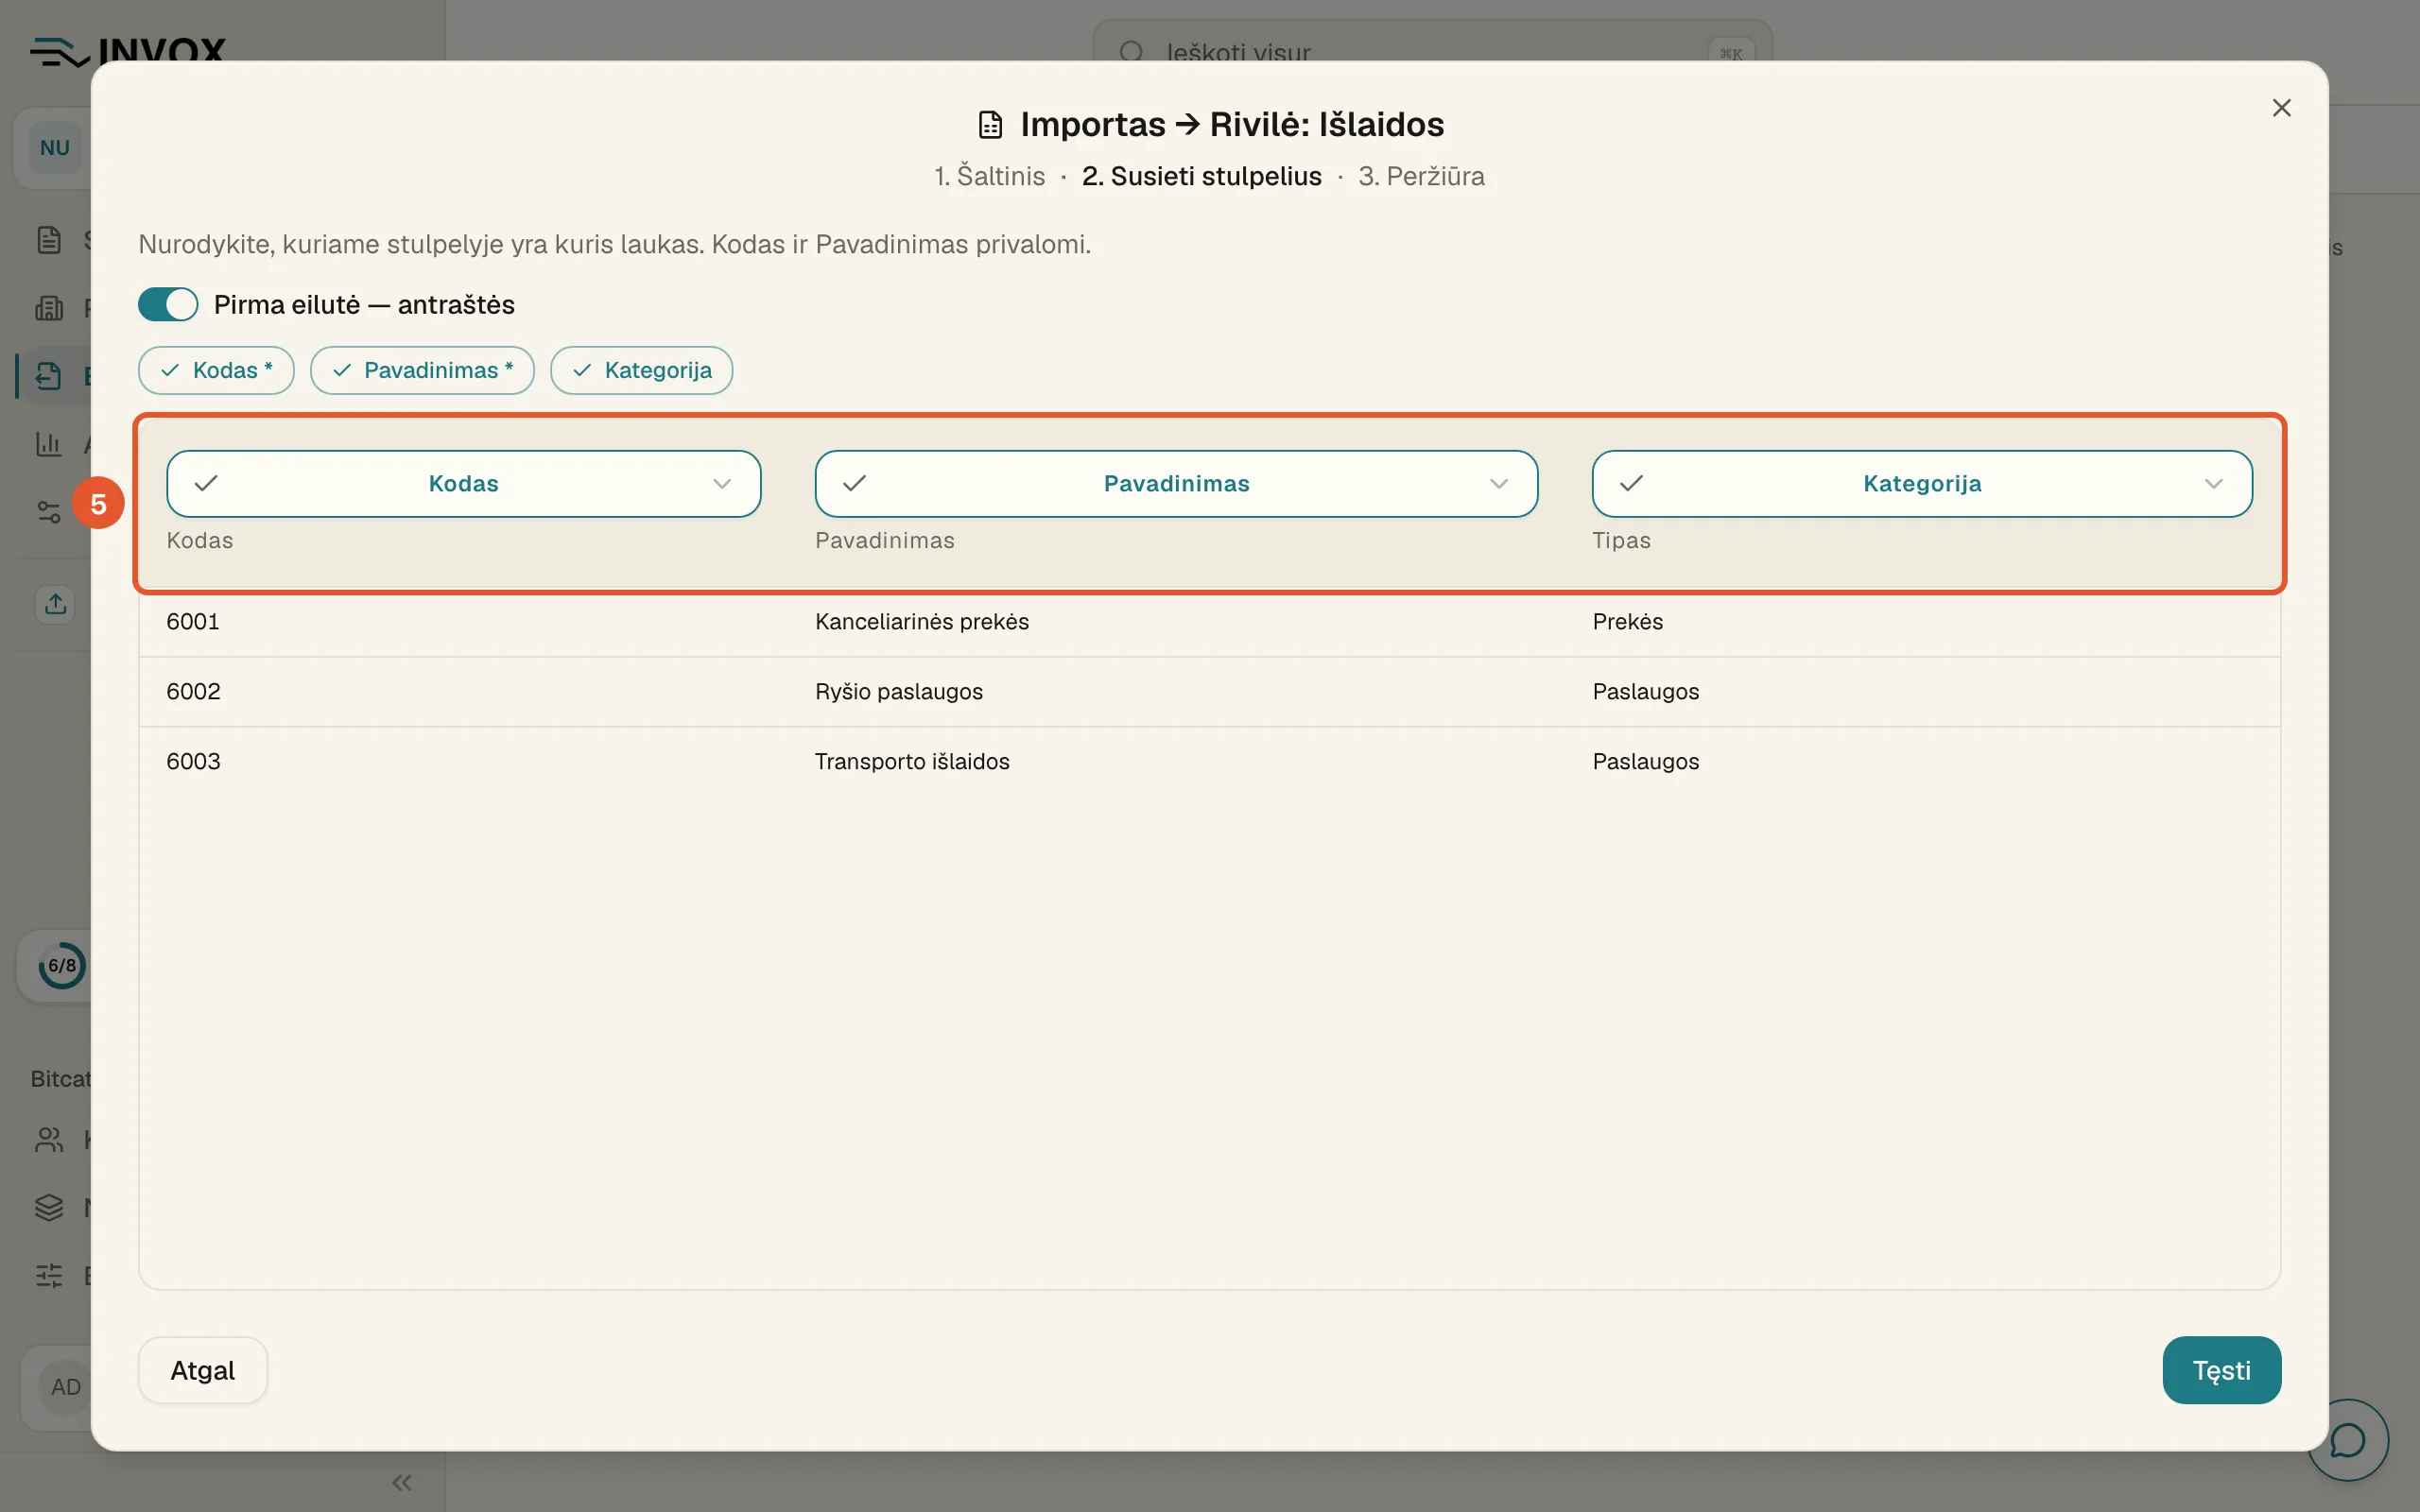
Task: Collapse the sidebar with double chevron icon
Action: click(402, 1482)
